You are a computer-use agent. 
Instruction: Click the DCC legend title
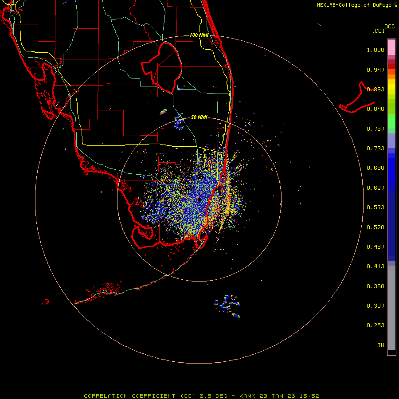point(390,27)
